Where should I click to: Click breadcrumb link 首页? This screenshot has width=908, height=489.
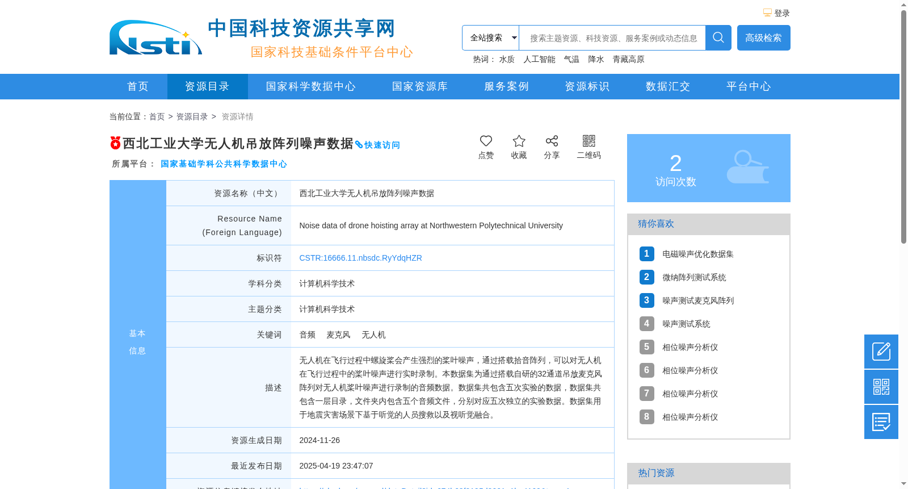[157, 116]
